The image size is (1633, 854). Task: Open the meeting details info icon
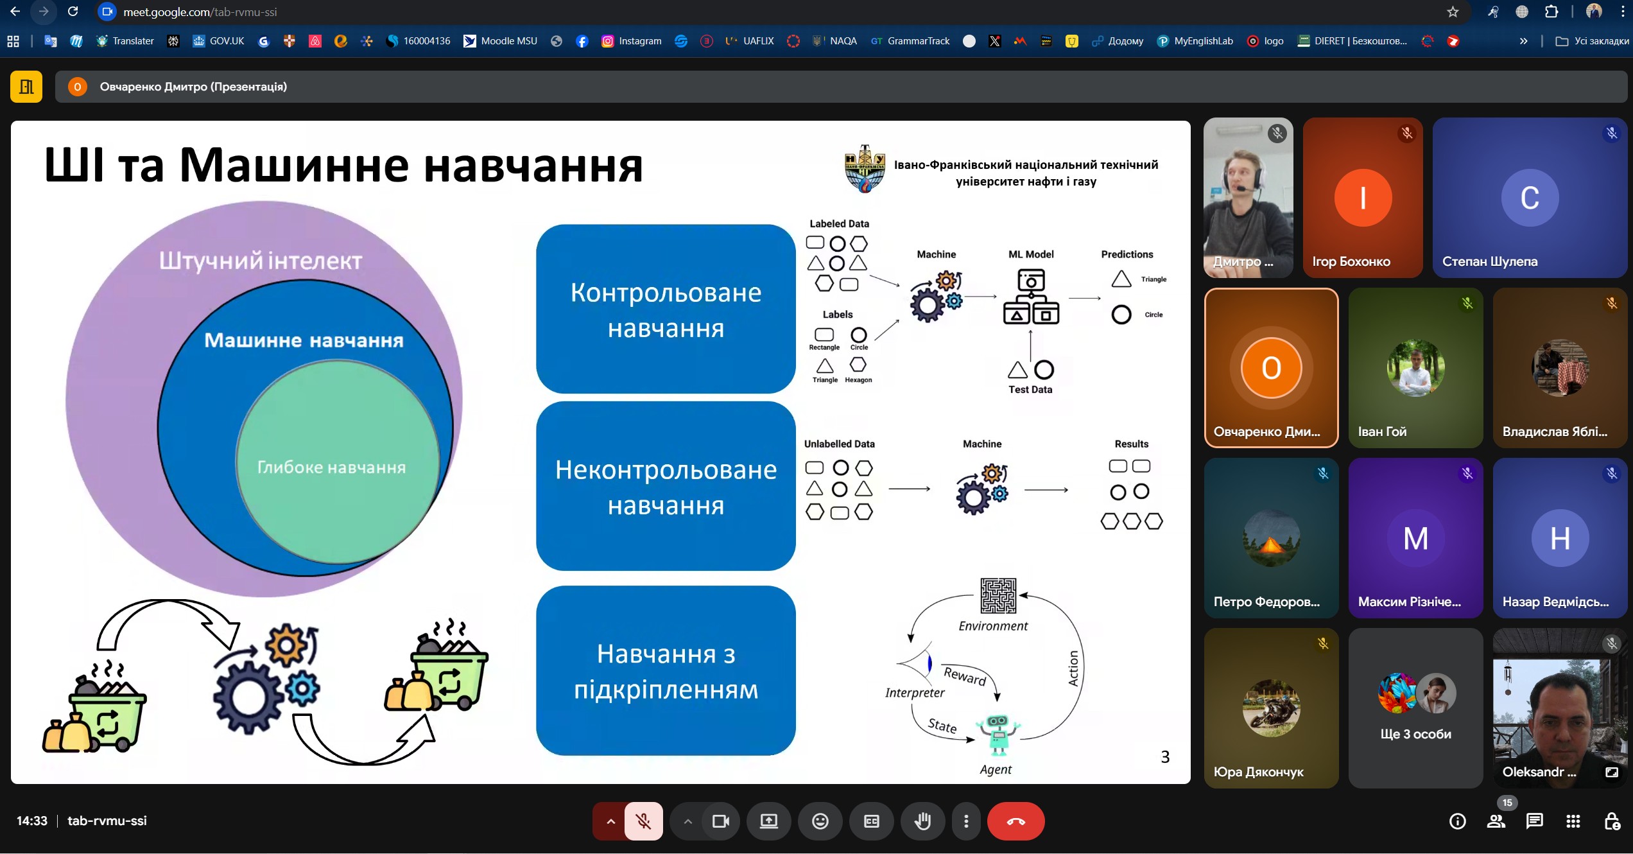click(x=1457, y=821)
